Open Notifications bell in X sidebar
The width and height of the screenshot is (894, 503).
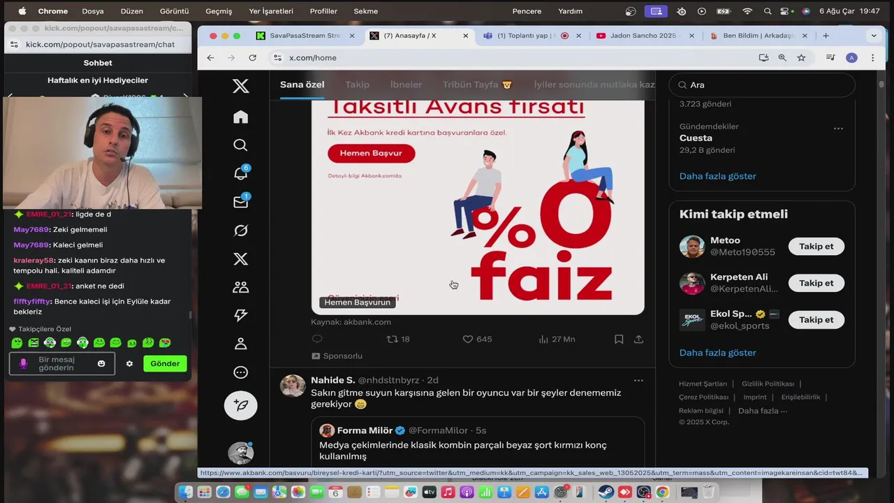tap(240, 173)
